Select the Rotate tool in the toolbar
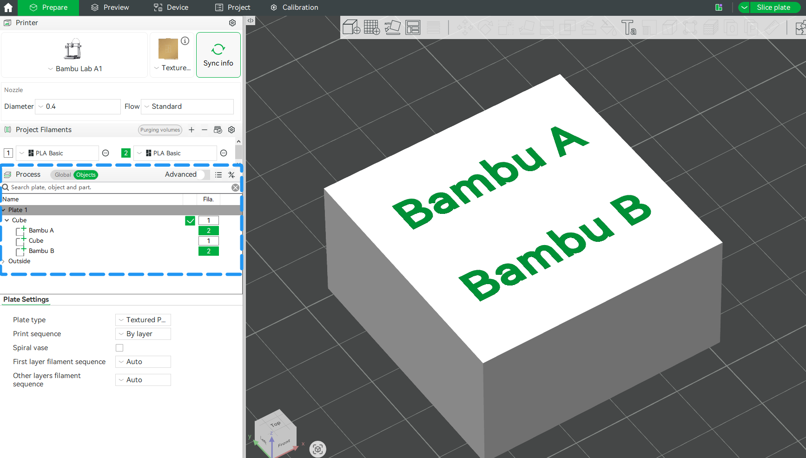 485,27
